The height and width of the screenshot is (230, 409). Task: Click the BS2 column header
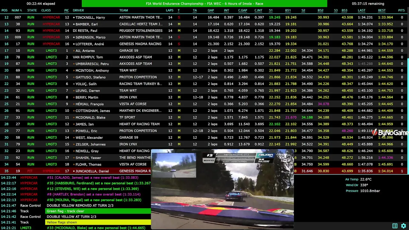click(x=320, y=10)
